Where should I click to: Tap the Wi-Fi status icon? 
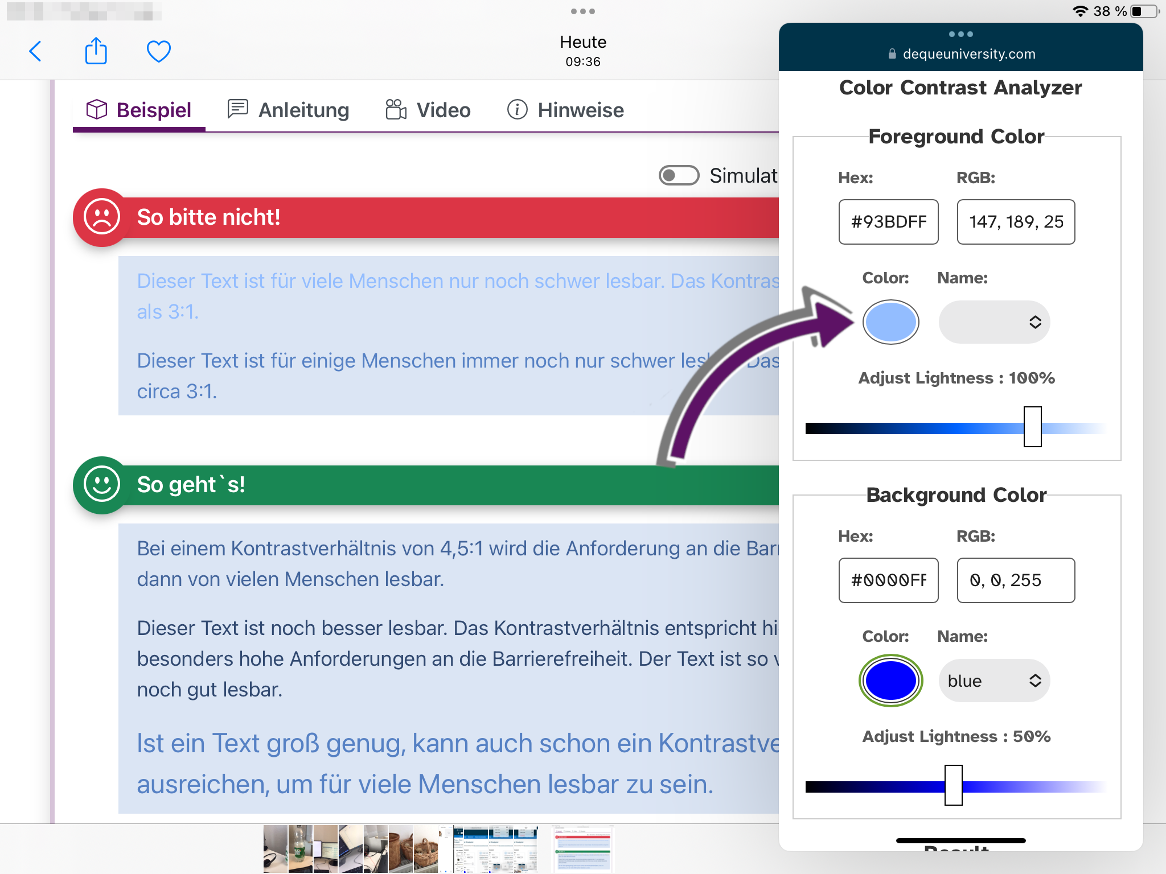click(x=1080, y=11)
